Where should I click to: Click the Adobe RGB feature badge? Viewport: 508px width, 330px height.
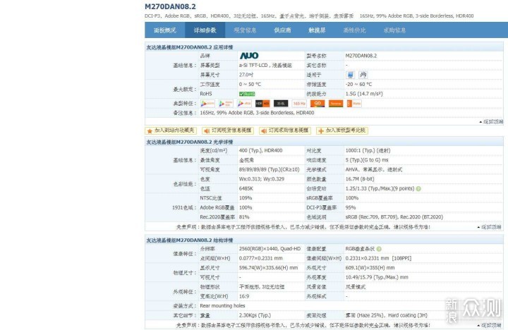coord(226,104)
